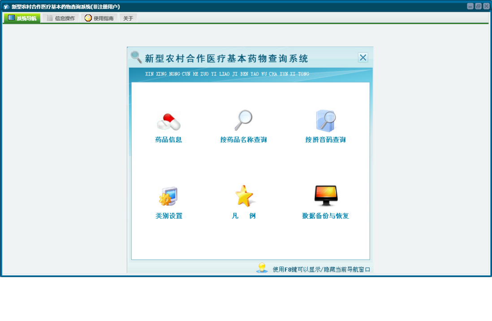Click the 数据备份与恢复 label

point(326,216)
